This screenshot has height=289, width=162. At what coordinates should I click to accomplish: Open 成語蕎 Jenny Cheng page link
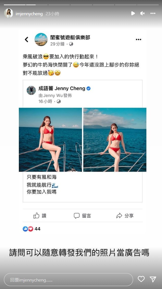(62, 88)
